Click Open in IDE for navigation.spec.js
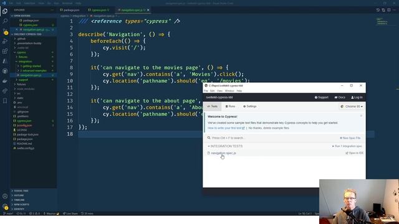 [x=354, y=153]
